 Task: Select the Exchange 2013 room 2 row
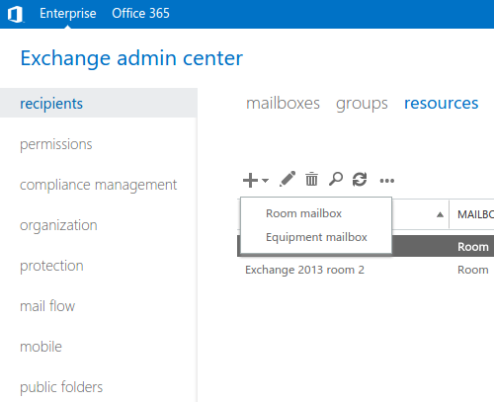(366, 270)
